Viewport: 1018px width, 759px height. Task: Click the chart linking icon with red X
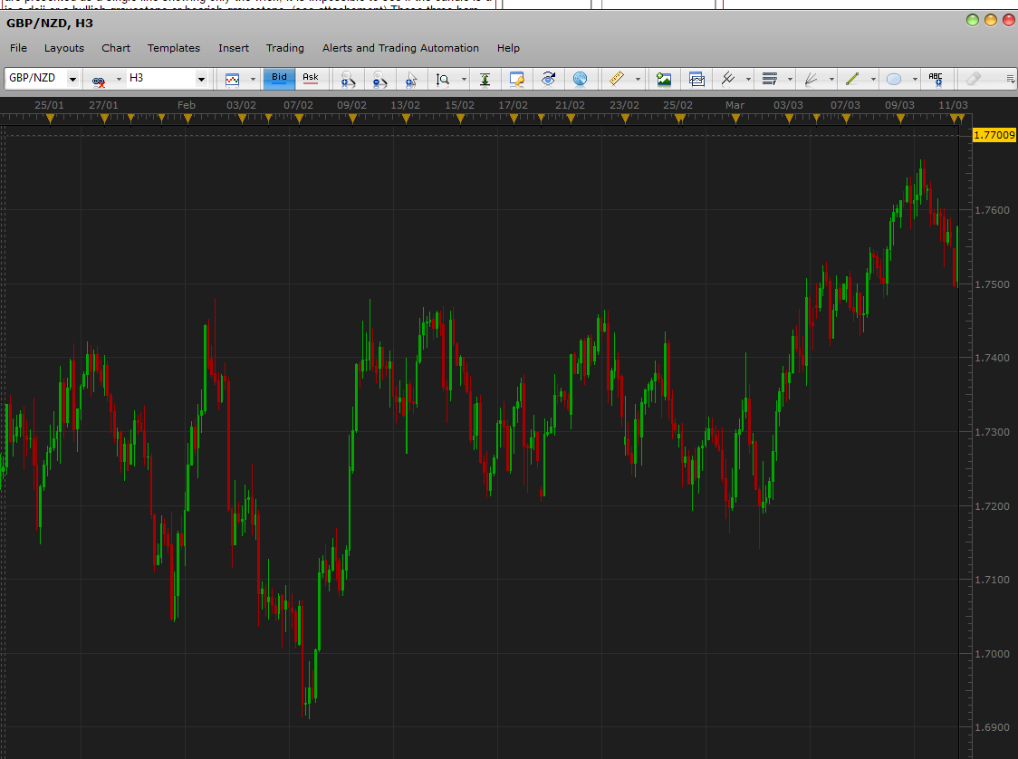pyautogui.click(x=99, y=80)
